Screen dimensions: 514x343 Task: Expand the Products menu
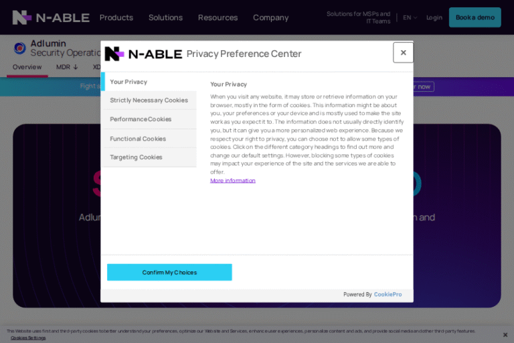pos(116,17)
